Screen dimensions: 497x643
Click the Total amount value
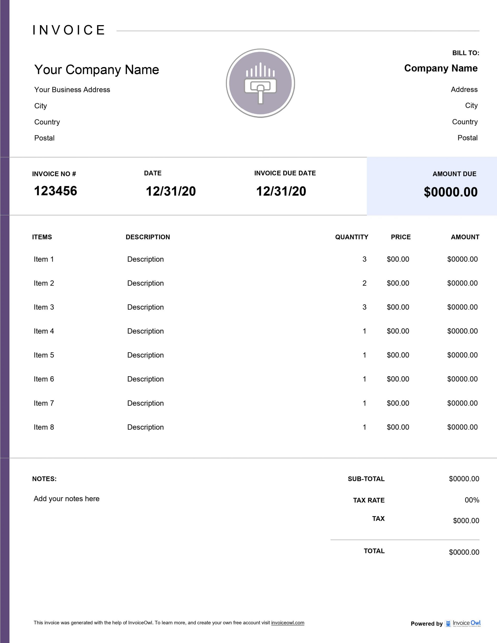464,552
